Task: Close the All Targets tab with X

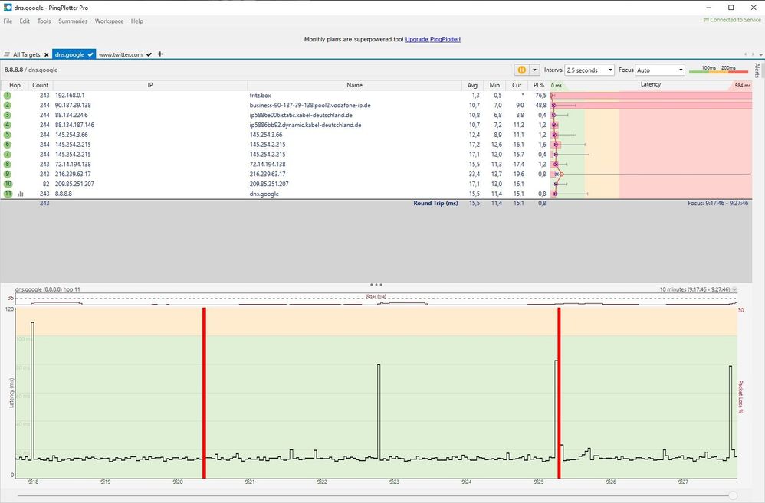Action: tap(46, 55)
